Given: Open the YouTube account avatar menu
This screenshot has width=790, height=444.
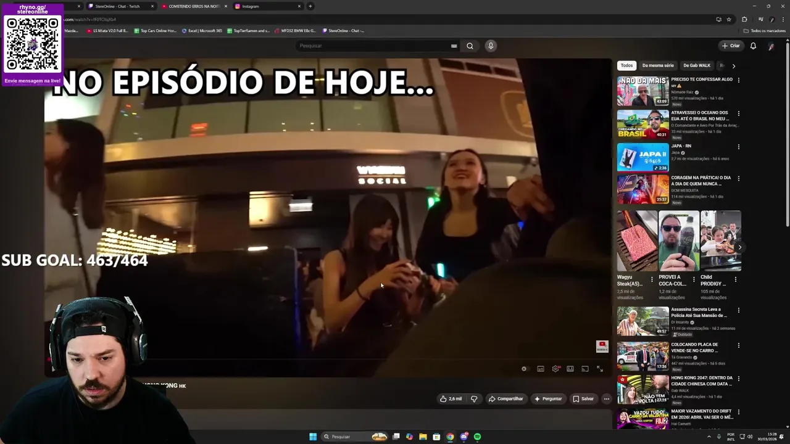Looking at the screenshot, I should [771, 46].
